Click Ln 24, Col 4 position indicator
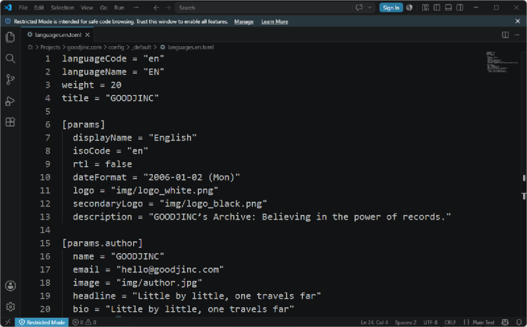 (374, 322)
